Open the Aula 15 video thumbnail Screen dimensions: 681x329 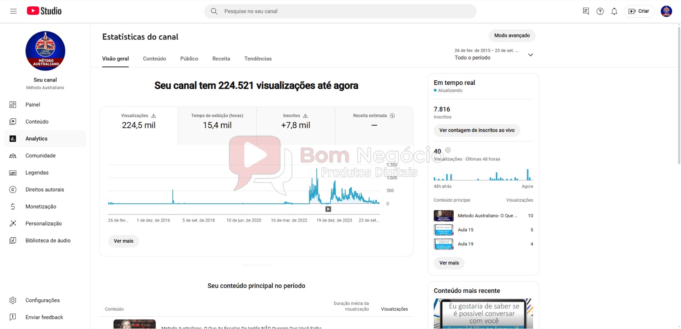(x=443, y=230)
